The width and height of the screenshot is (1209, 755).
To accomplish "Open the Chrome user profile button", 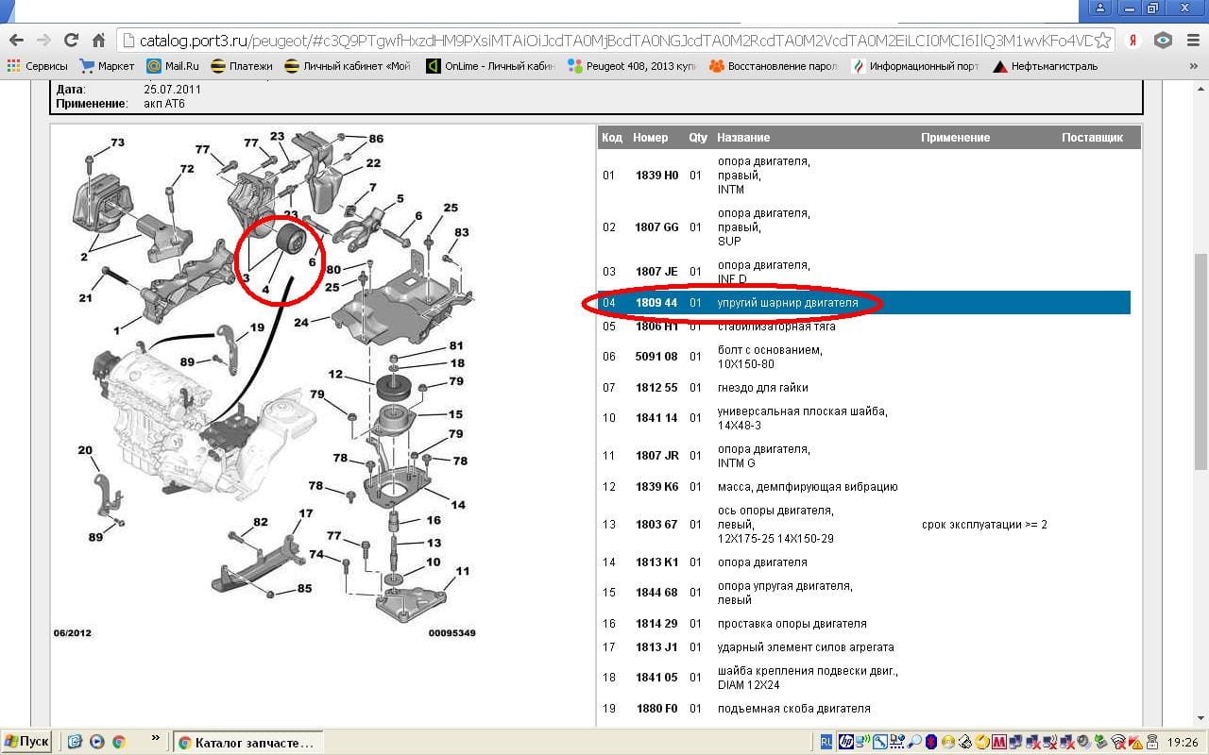I will pos(1100,8).
